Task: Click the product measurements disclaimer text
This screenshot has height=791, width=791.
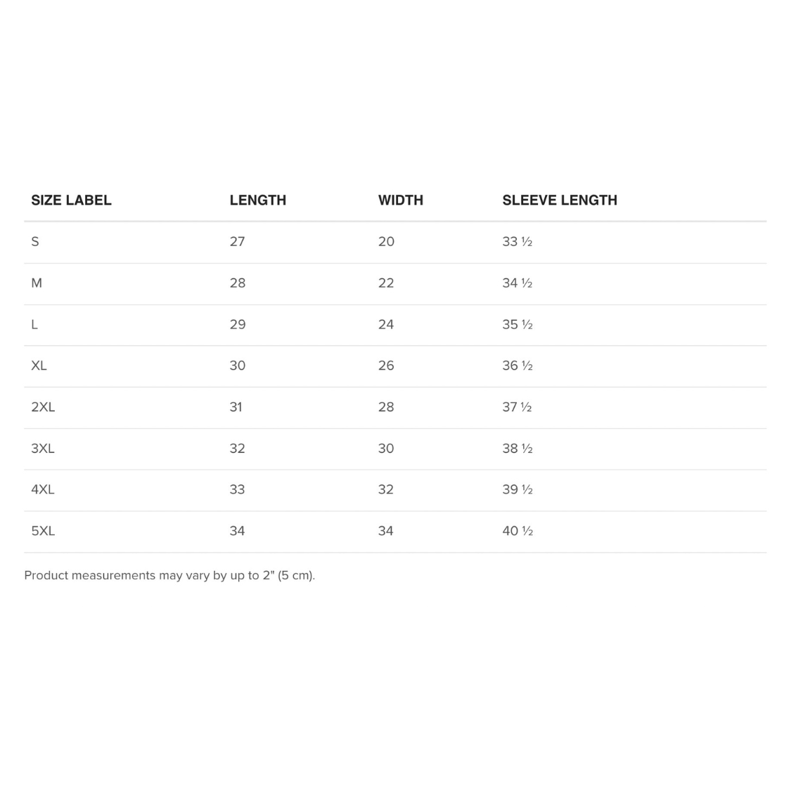Action: pos(169,575)
